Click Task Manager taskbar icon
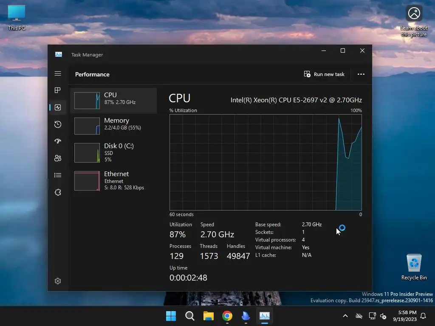 click(264, 316)
